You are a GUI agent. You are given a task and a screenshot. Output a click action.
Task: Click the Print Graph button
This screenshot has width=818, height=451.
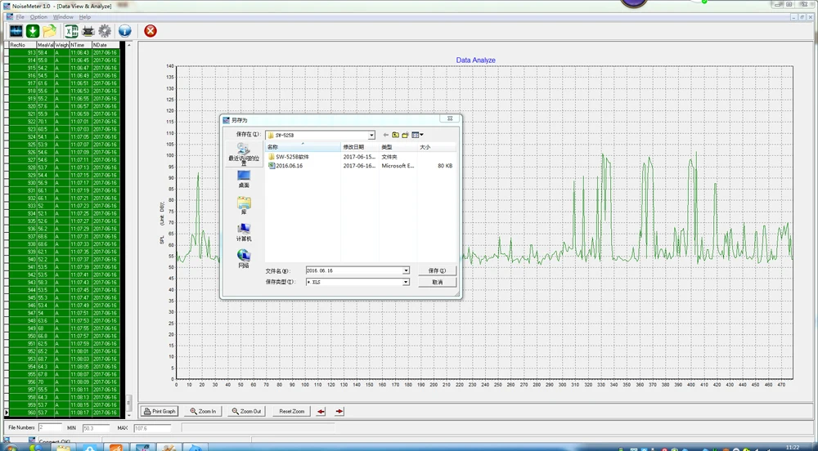click(160, 412)
